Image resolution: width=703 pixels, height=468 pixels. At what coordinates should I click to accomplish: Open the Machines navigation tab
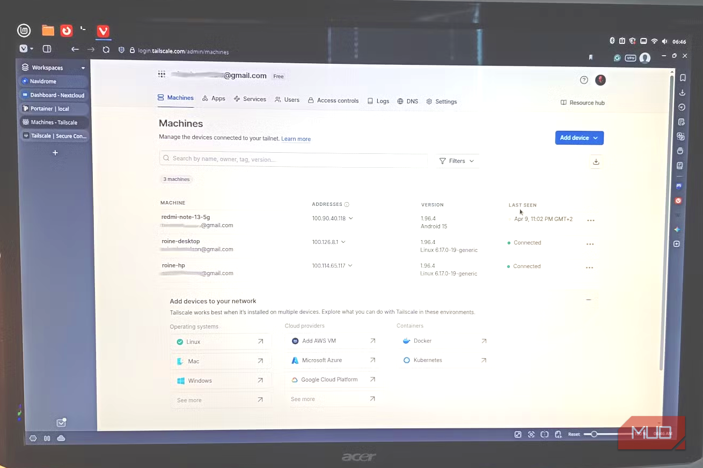(x=175, y=98)
